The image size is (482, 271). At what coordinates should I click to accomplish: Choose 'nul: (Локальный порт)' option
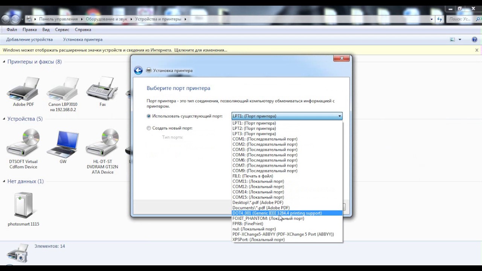(x=287, y=229)
